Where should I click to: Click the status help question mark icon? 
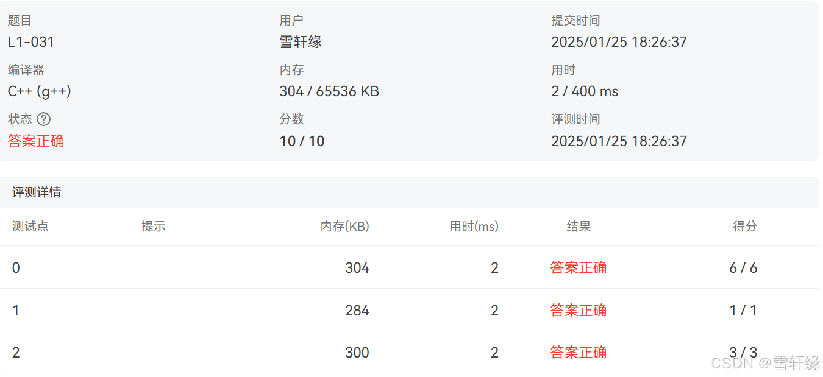(x=43, y=119)
